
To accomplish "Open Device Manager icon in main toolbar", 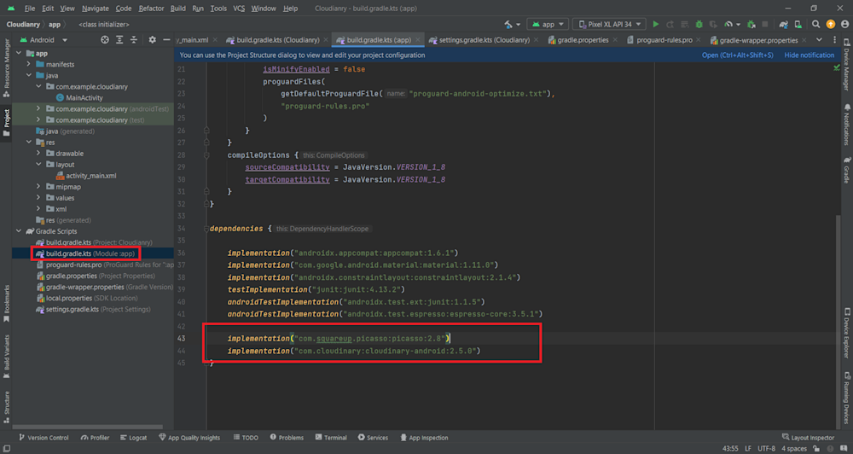I will 798,25.
